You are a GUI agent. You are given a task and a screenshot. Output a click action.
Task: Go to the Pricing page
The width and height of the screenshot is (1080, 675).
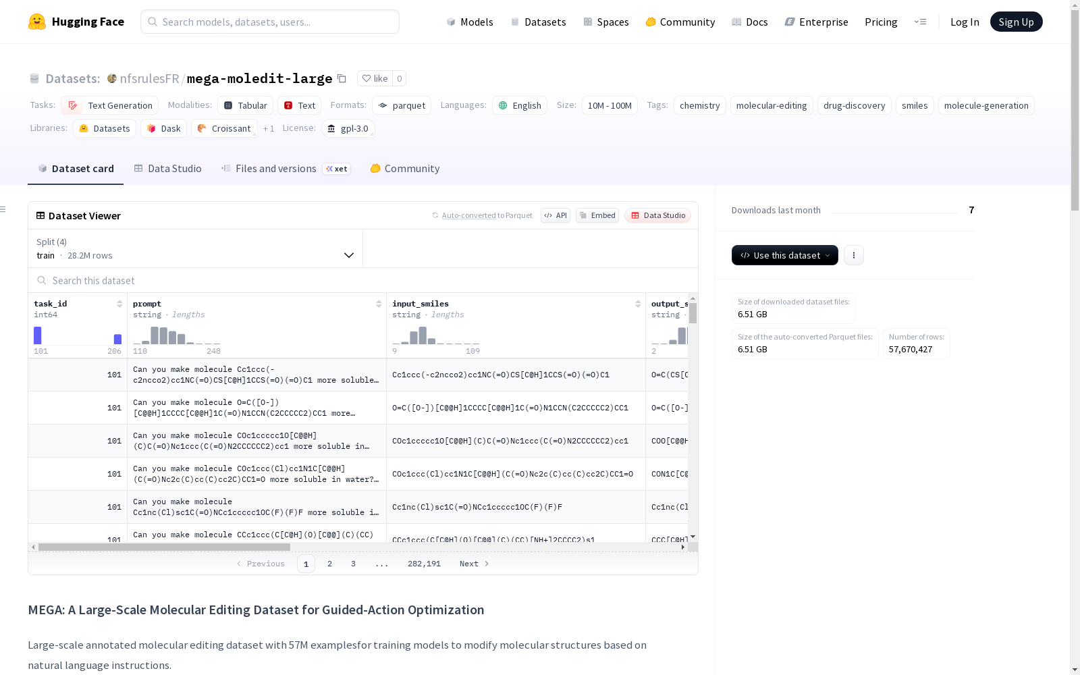881,22
